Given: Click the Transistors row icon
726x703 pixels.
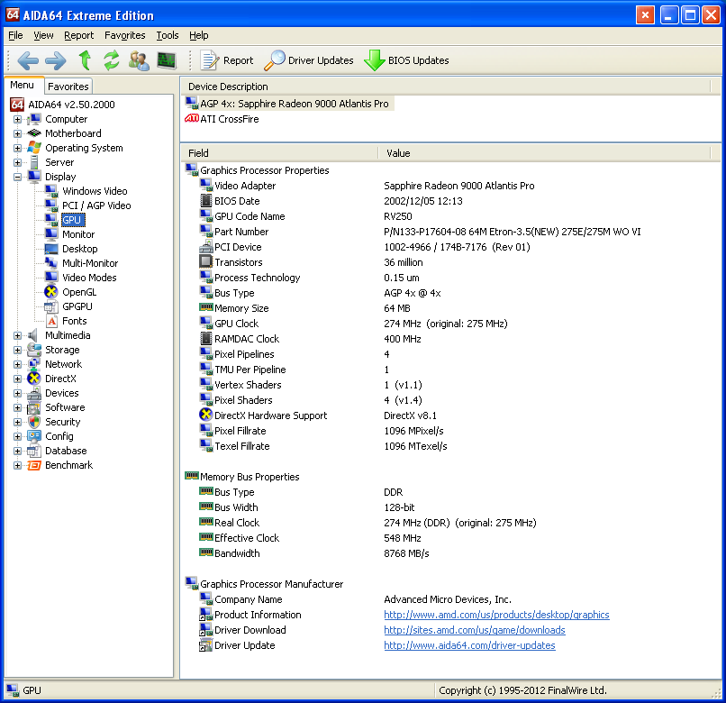Looking at the screenshot, I should [x=205, y=262].
